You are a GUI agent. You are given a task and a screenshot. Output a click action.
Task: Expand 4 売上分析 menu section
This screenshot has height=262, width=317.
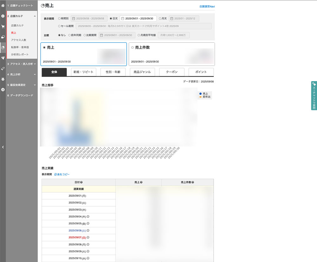pyautogui.click(x=22, y=74)
